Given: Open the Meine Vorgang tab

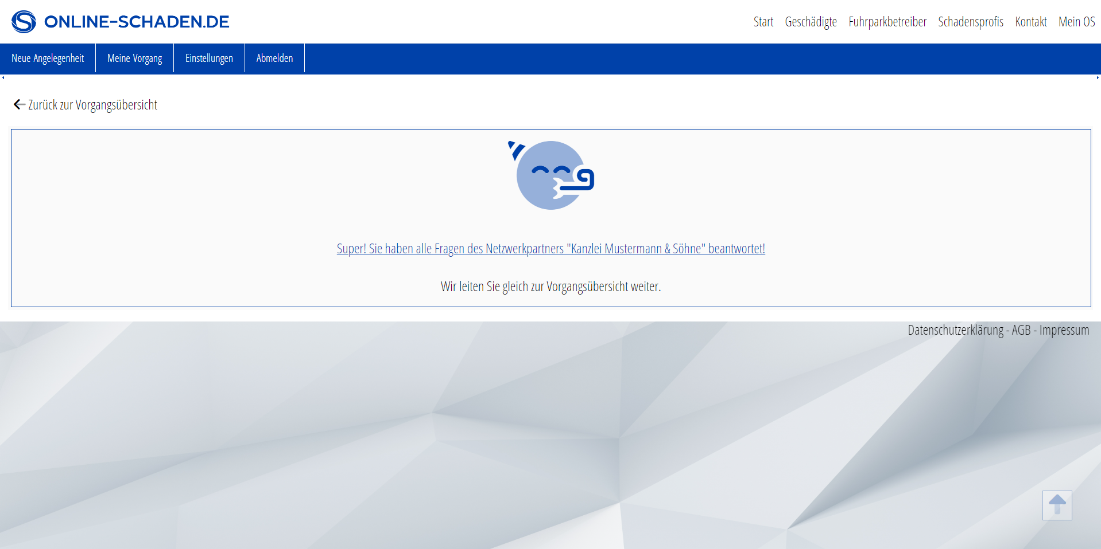Looking at the screenshot, I should pyautogui.click(x=134, y=58).
